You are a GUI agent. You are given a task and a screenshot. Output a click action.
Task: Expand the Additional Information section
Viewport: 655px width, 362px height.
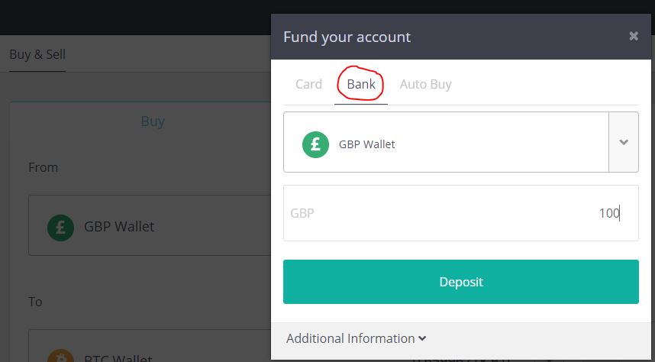[x=356, y=338]
